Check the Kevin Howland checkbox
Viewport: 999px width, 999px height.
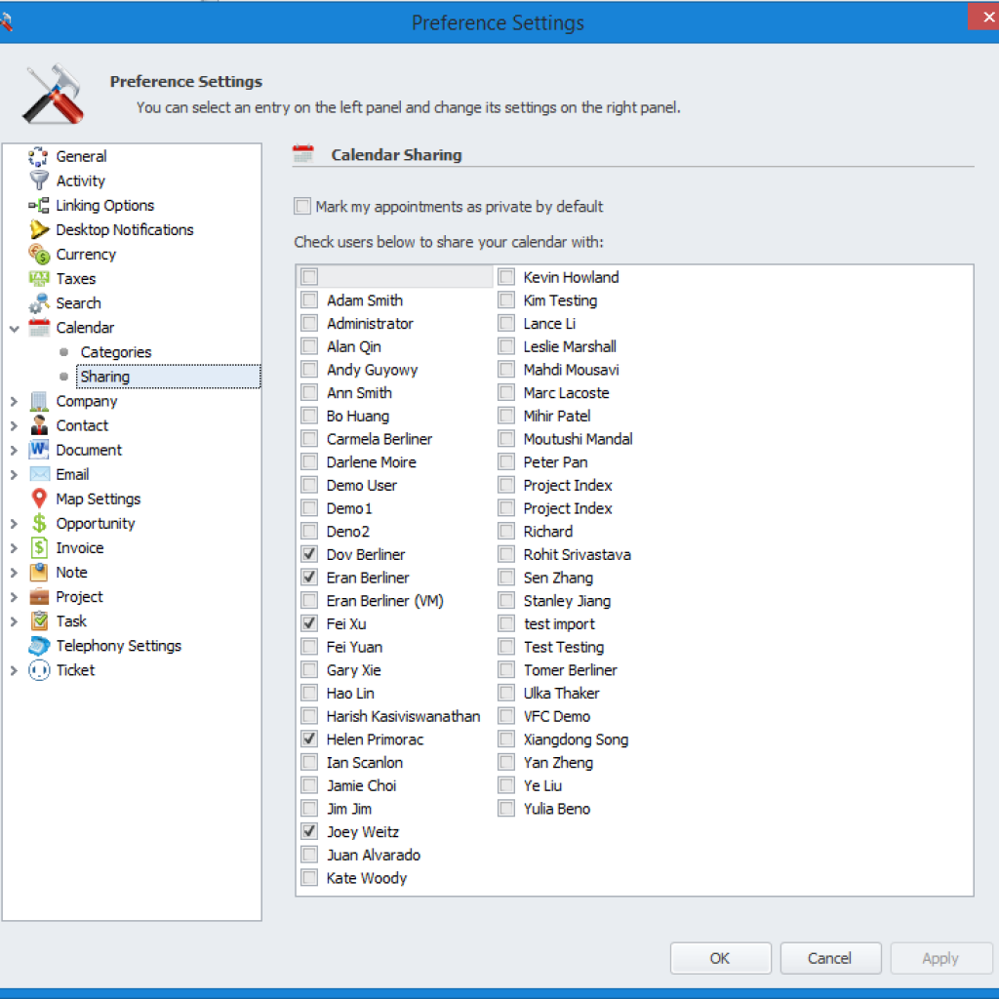(506, 277)
